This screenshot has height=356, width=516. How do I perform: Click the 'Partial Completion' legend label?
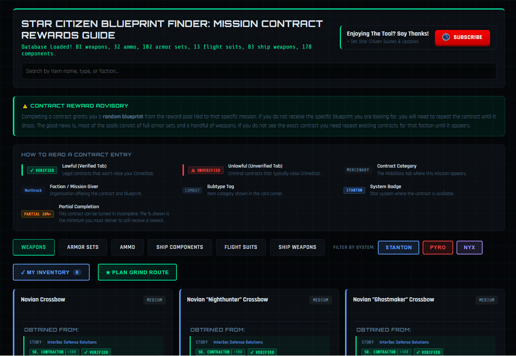(x=79, y=207)
